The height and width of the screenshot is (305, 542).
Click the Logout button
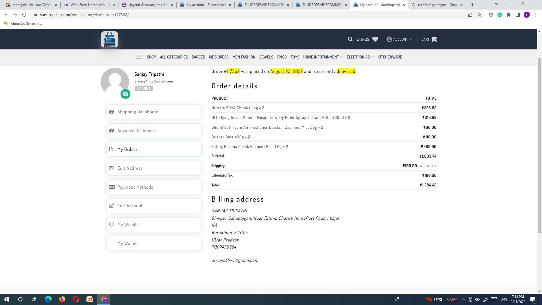(x=144, y=88)
